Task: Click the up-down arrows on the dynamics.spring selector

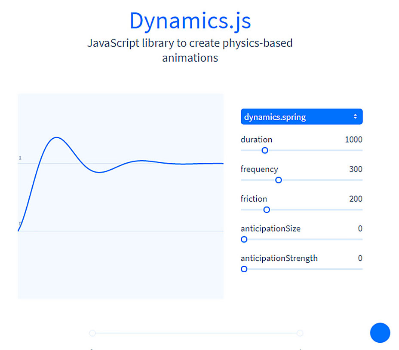Action: (355, 117)
